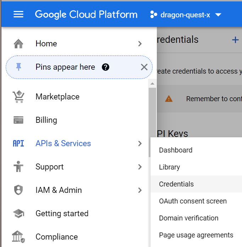Click the Google Cloud Platform logo text
This screenshot has height=247, width=242.
point(86,15)
